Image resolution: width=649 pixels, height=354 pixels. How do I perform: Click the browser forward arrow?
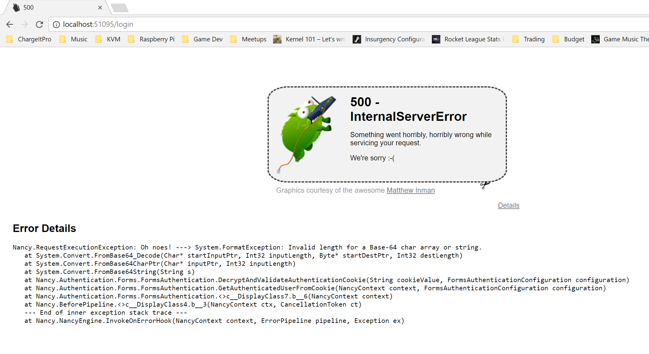click(24, 24)
